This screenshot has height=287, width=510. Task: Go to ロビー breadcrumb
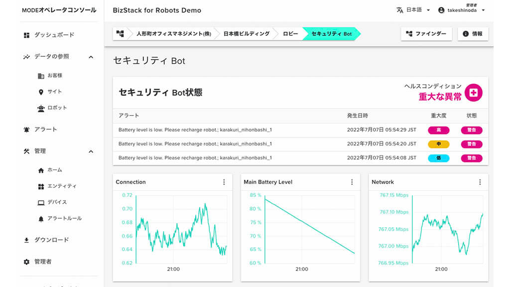pos(290,34)
